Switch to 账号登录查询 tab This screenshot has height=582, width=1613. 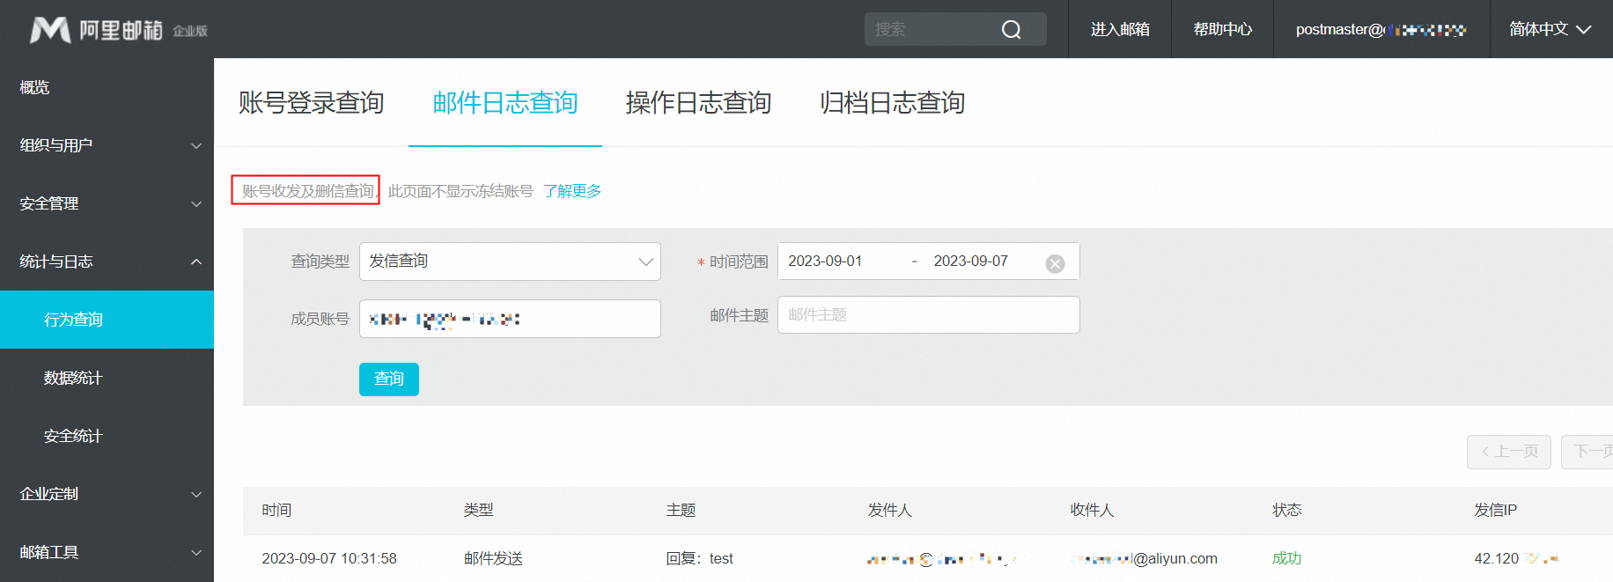click(311, 103)
